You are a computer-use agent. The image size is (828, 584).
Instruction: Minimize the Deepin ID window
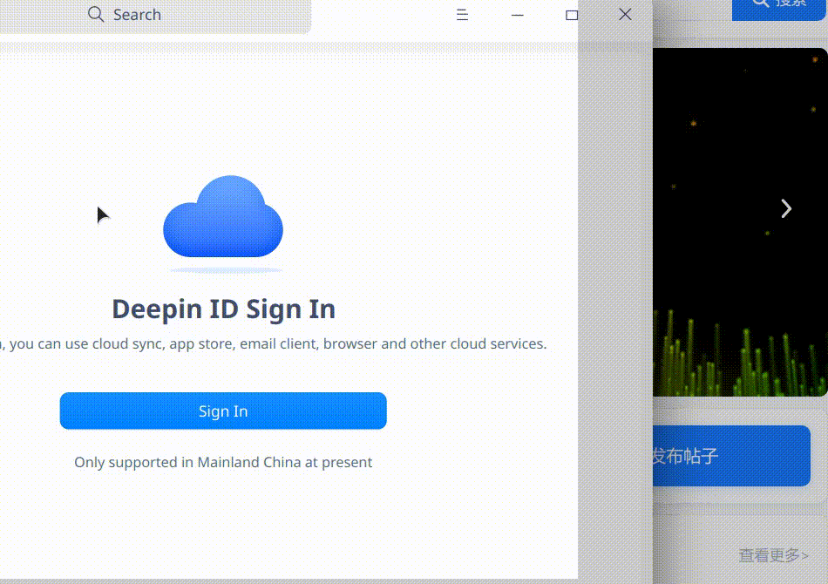518,16
